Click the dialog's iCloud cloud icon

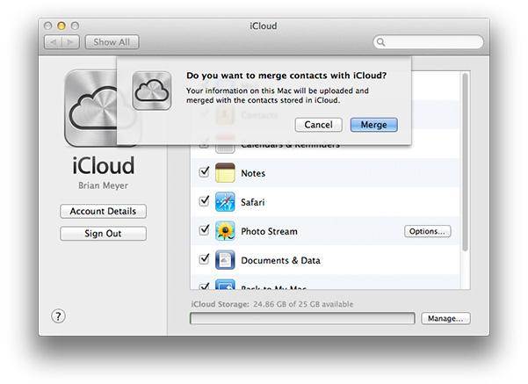click(x=152, y=91)
